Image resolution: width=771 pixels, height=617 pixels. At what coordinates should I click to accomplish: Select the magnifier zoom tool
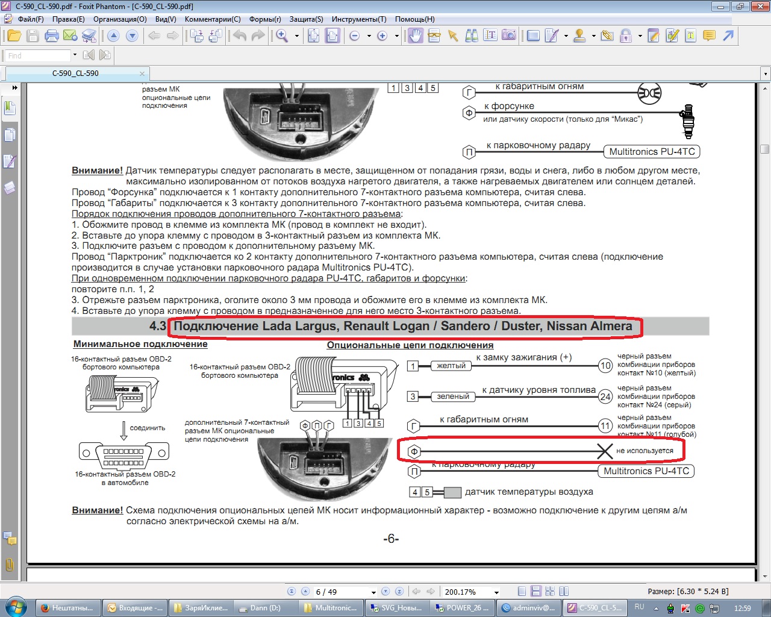282,36
